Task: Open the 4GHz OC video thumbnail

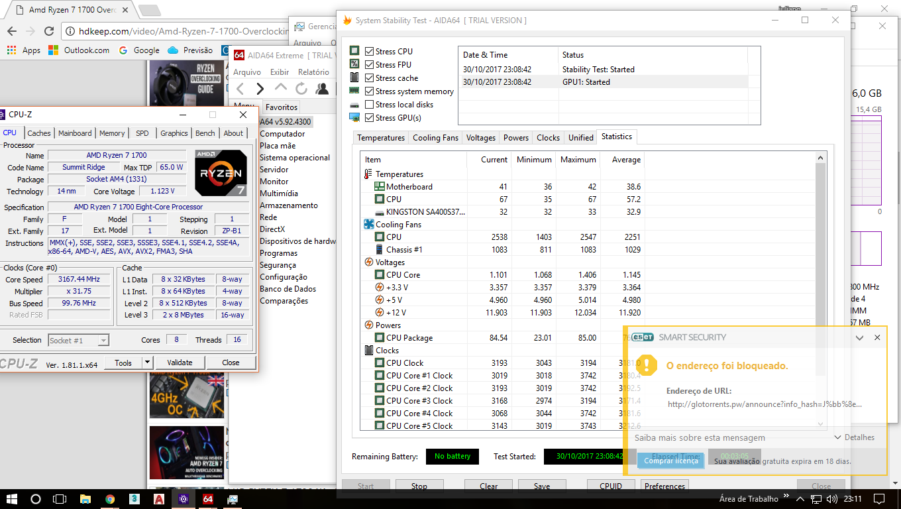Action: (x=187, y=396)
